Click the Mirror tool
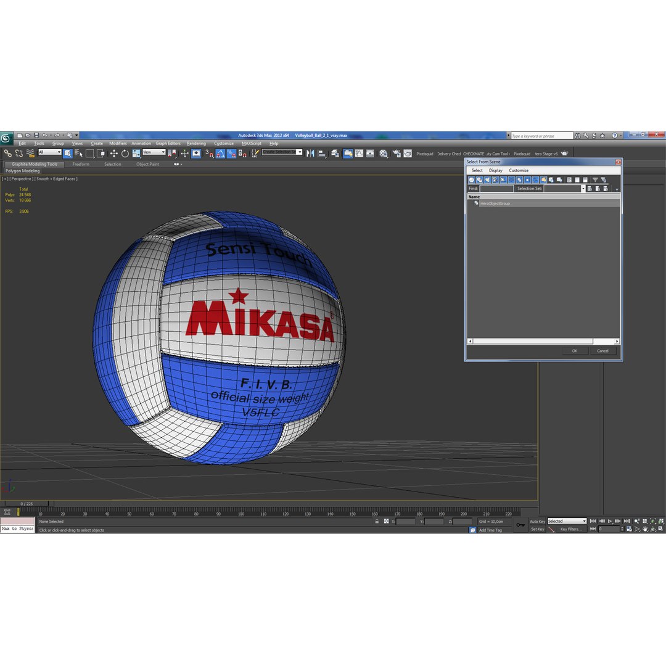The image size is (666, 666). coord(310,154)
